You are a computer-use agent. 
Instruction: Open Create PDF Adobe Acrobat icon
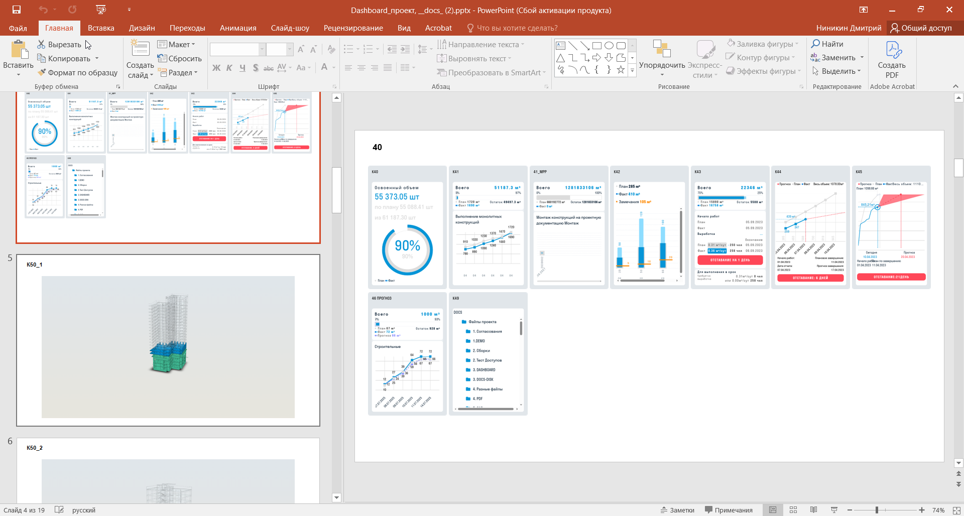[x=892, y=51]
